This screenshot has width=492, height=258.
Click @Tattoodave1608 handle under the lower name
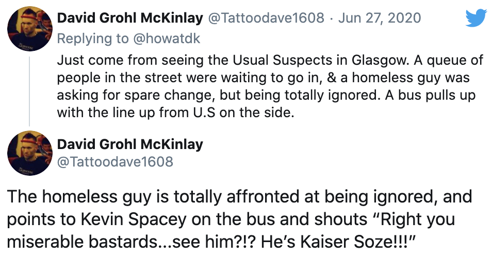tap(115, 162)
